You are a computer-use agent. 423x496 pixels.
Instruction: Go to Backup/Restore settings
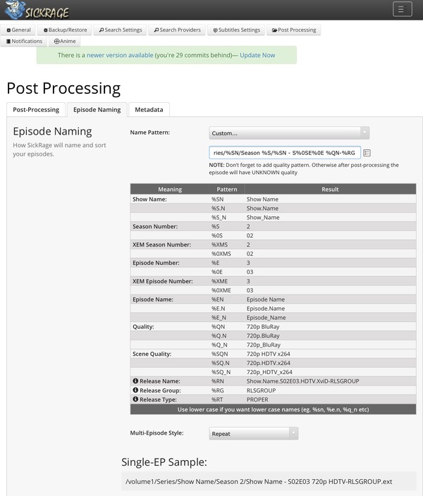tap(65, 30)
